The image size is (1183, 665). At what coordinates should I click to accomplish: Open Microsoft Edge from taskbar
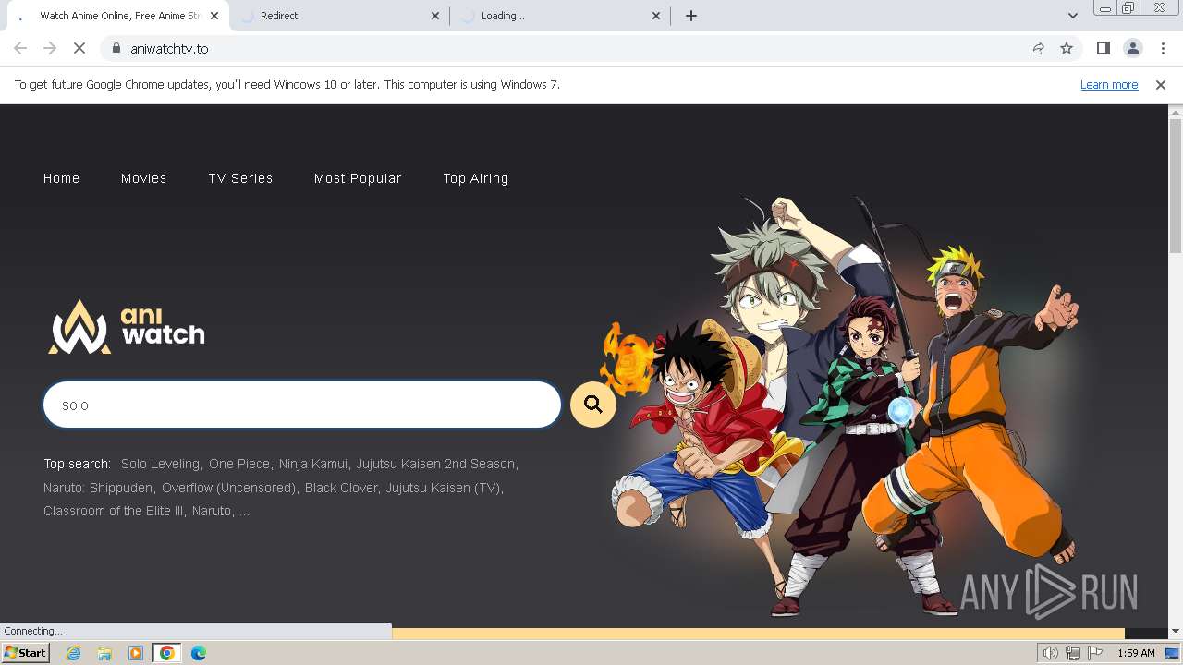coord(199,653)
